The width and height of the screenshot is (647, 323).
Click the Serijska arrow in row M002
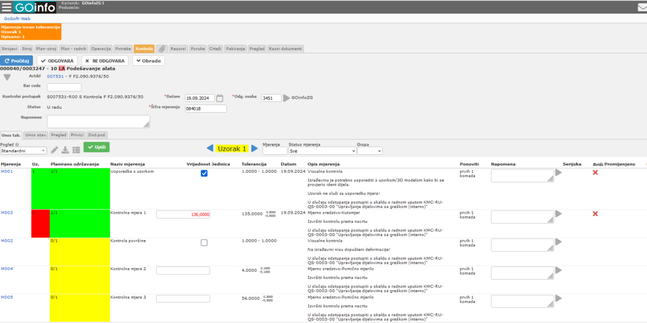559,242
